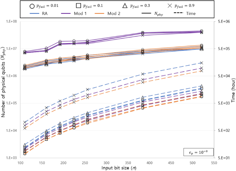The width and height of the screenshot is (236, 171).
Task: Click the epsilon_p = 10^-3 annotation box
Action: pyautogui.click(x=198, y=152)
